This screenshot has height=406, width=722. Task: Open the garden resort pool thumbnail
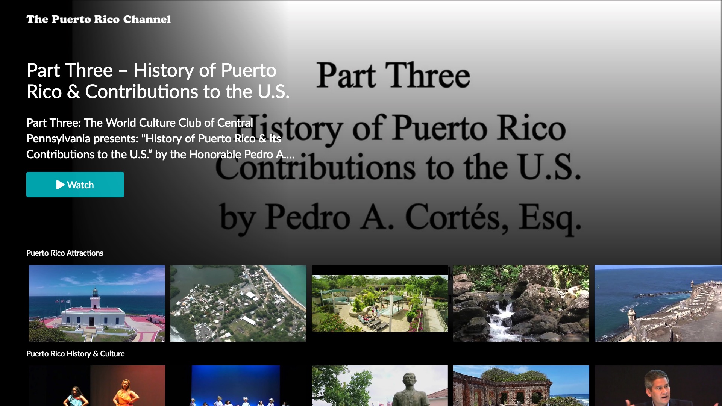380,303
